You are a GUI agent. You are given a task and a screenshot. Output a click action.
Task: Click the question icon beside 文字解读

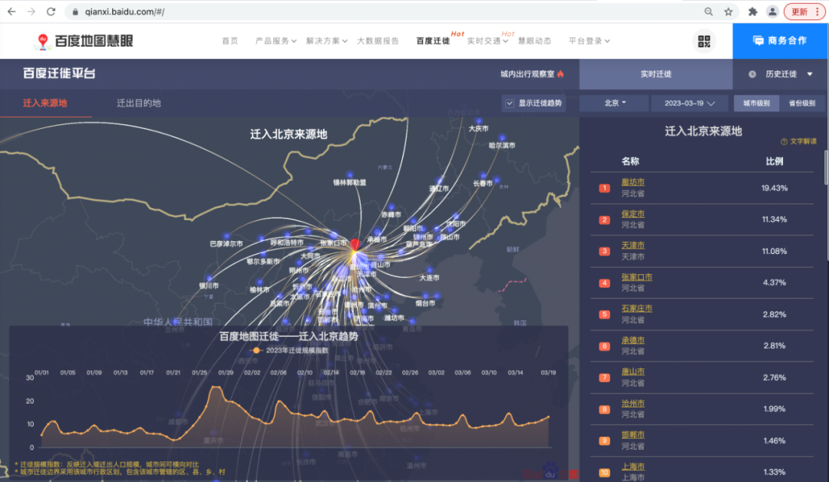point(784,141)
